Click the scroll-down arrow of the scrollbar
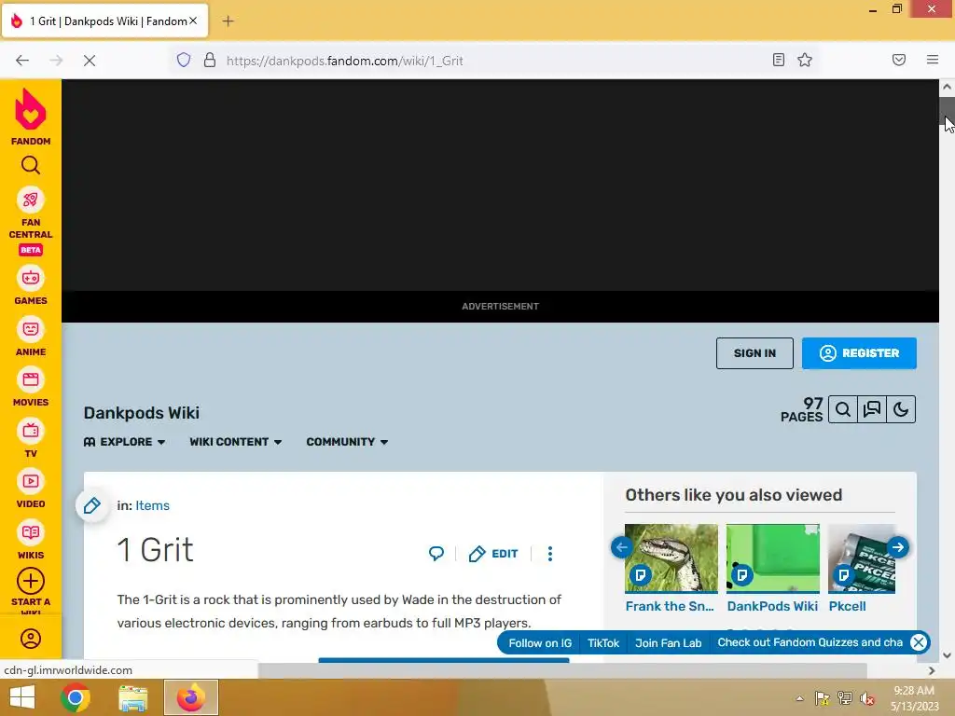The width and height of the screenshot is (955, 716). pyautogui.click(x=947, y=655)
